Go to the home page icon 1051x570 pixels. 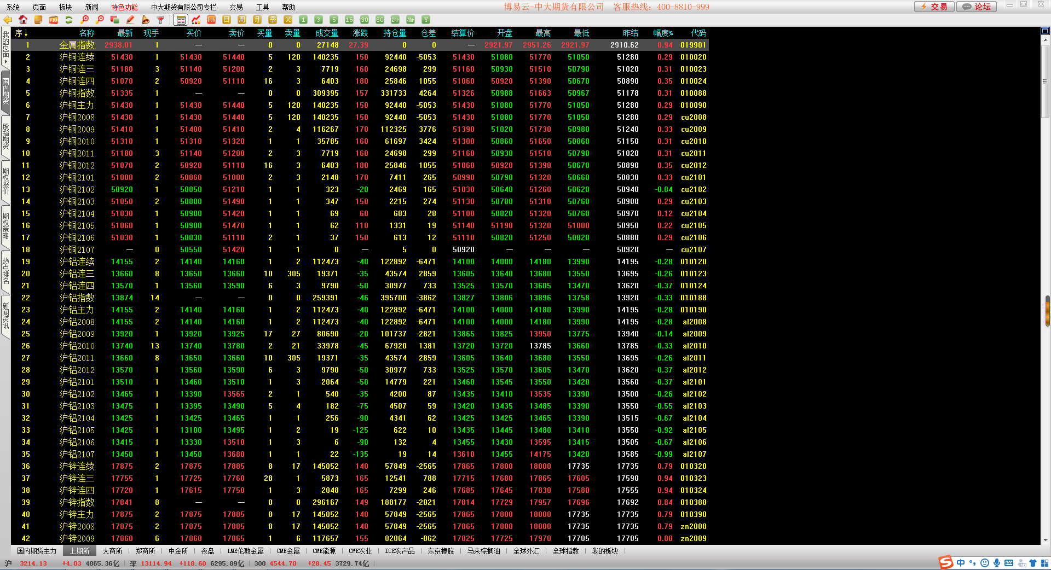[23, 20]
